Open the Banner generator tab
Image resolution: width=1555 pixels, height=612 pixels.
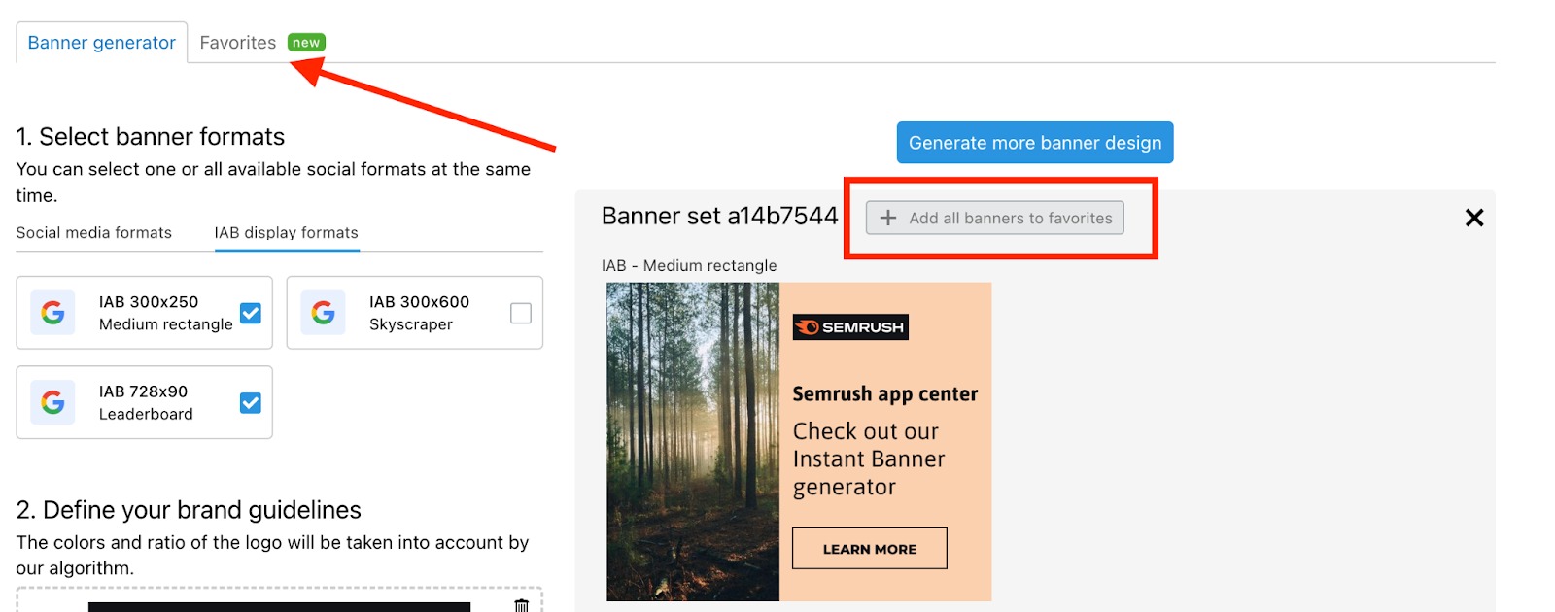pyautogui.click(x=102, y=43)
